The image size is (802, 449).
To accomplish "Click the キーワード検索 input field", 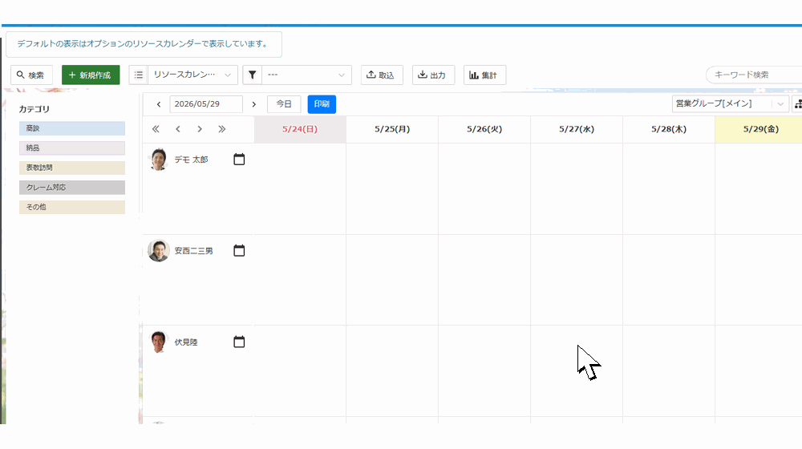I will click(x=755, y=75).
